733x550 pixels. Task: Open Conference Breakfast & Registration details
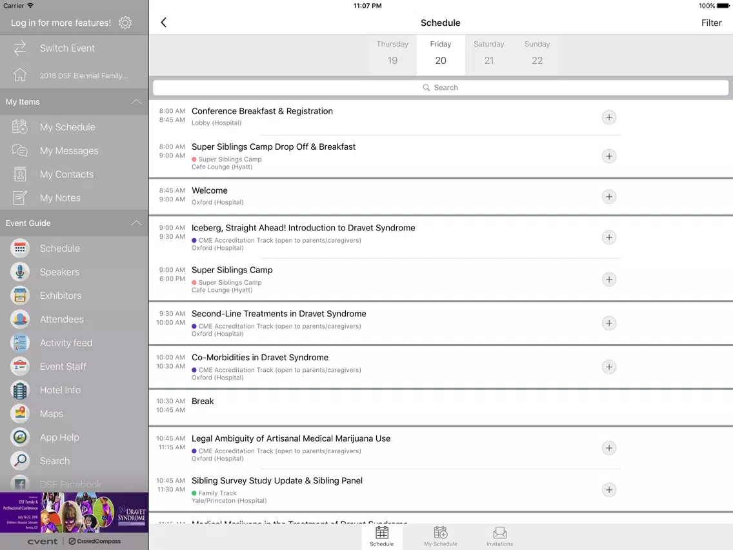pos(262,111)
